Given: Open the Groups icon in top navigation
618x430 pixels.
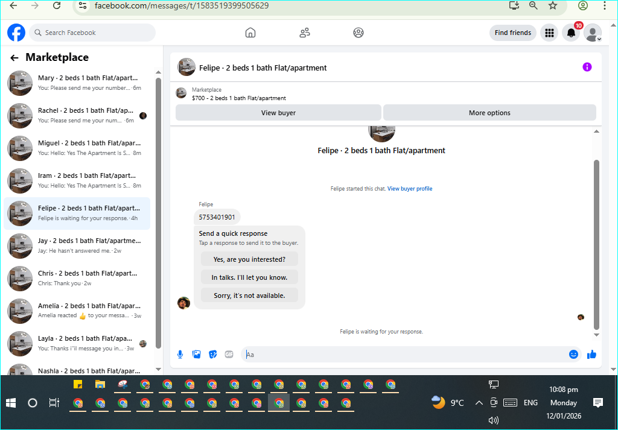Looking at the screenshot, I should click(x=358, y=33).
